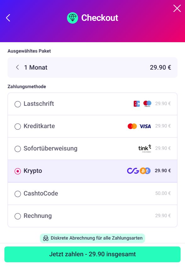185x272 pixels.
Task: Click the back arrow in the header
Action: click(x=8, y=18)
